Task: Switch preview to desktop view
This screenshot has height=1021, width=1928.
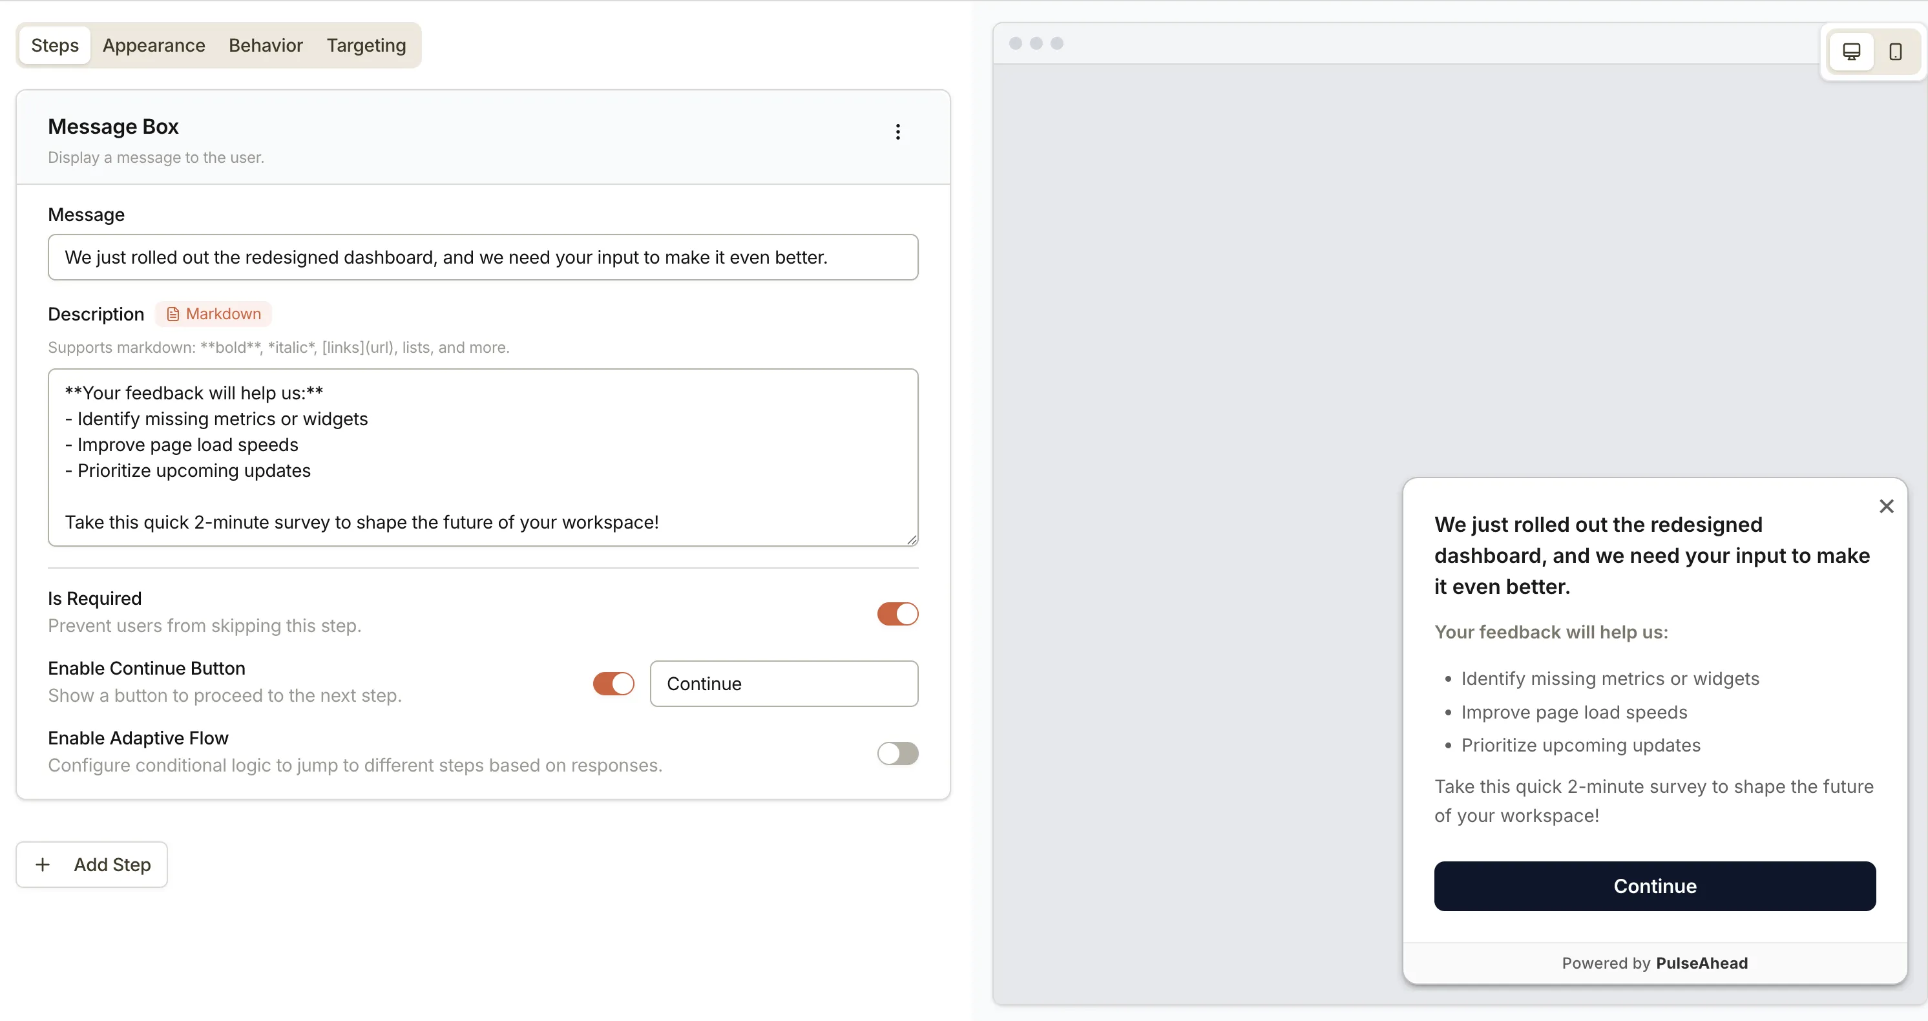Action: pos(1851,51)
